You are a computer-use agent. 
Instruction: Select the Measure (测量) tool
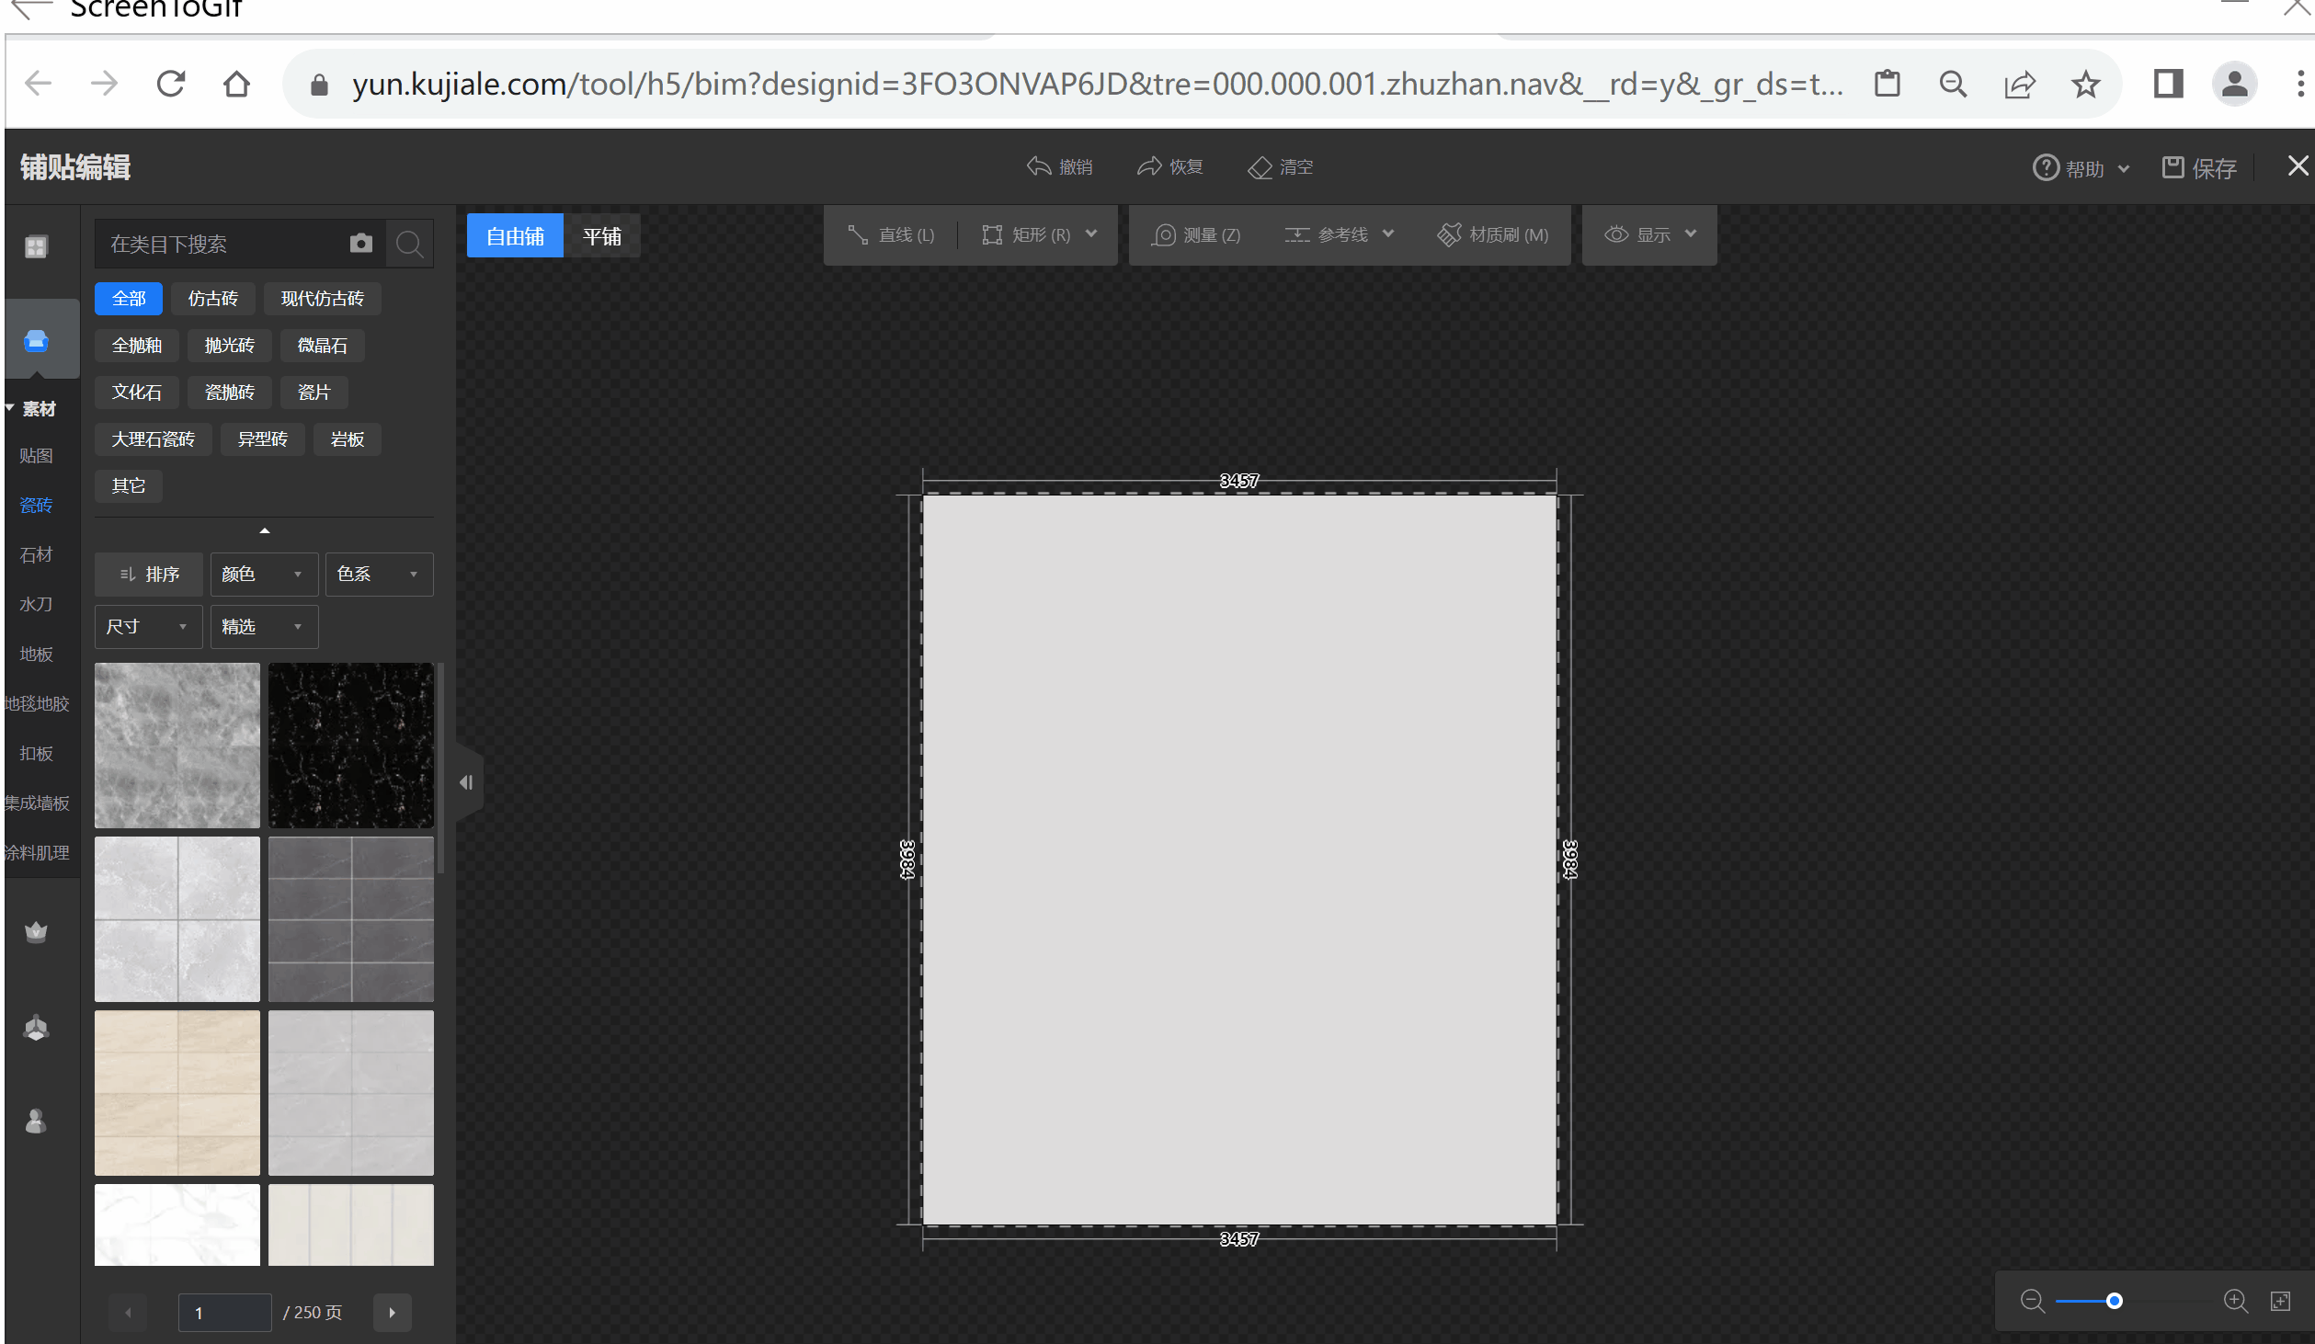click(x=1196, y=234)
